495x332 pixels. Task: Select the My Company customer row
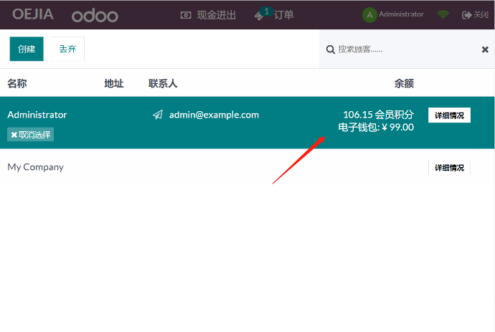tap(215, 168)
